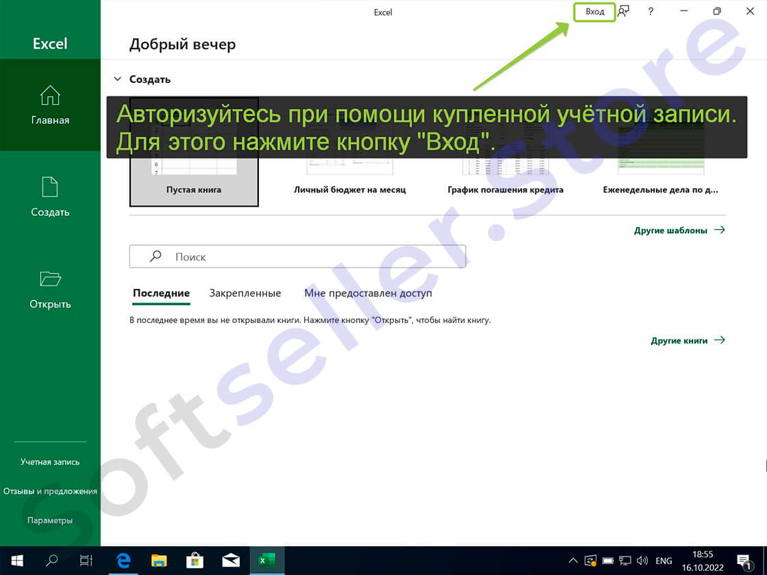
Task: Open Учетная запись in the sidebar
Action: point(50,461)
